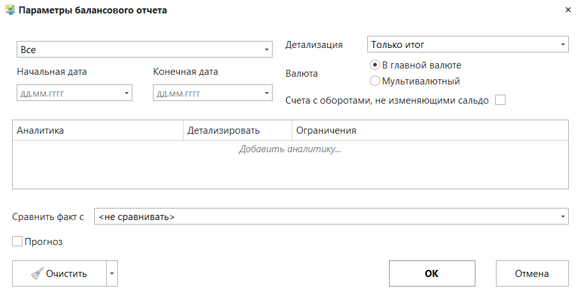Click the 'Ограничения' column header
The image size is (581, 300).
coord(429,130)
